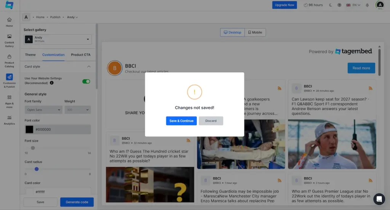Click RSS icon on Hundred cricket card
Screen dimensions: 390x210
coord(188,140)
